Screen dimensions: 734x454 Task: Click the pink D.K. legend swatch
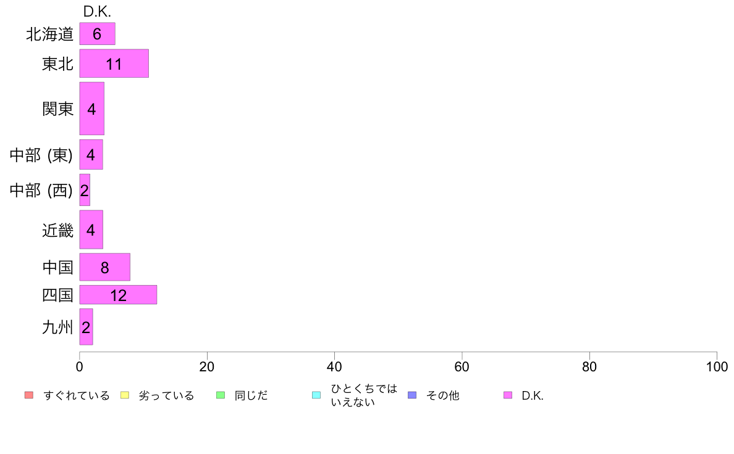point(507,395)
